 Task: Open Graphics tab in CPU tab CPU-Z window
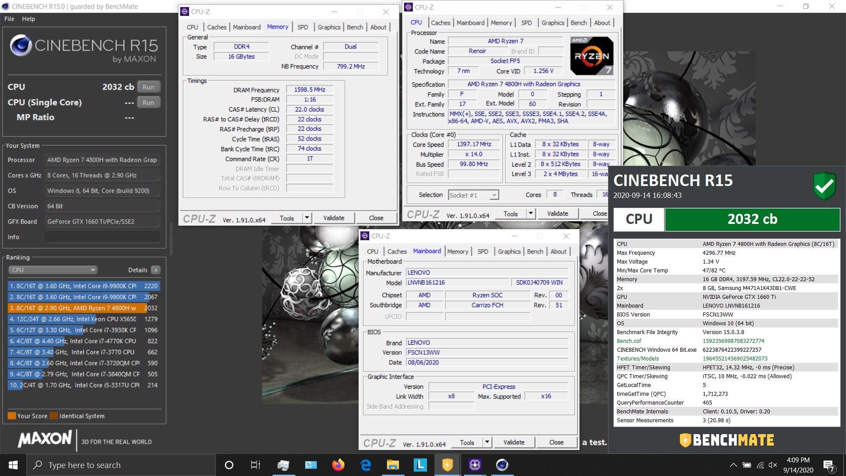tap(553, 23)
